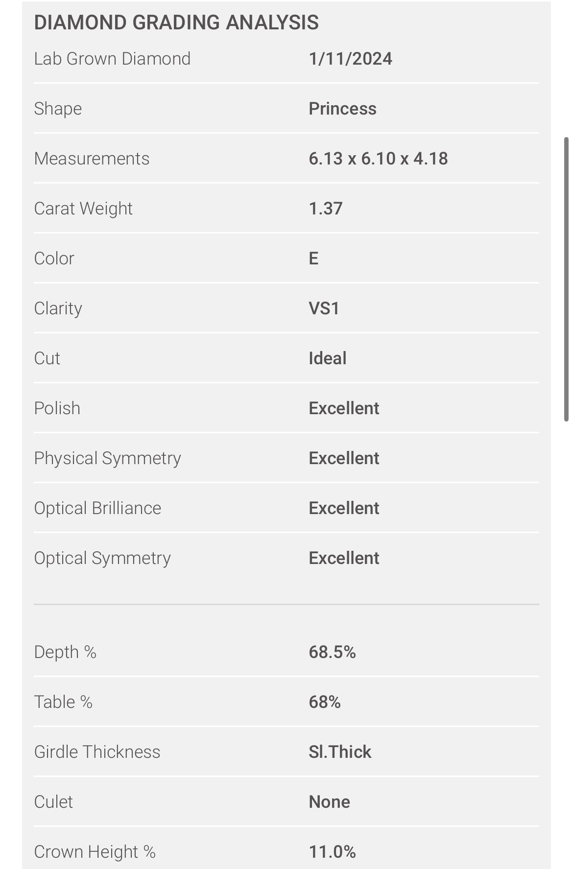Click the color grade E

[x=314, y=258]
